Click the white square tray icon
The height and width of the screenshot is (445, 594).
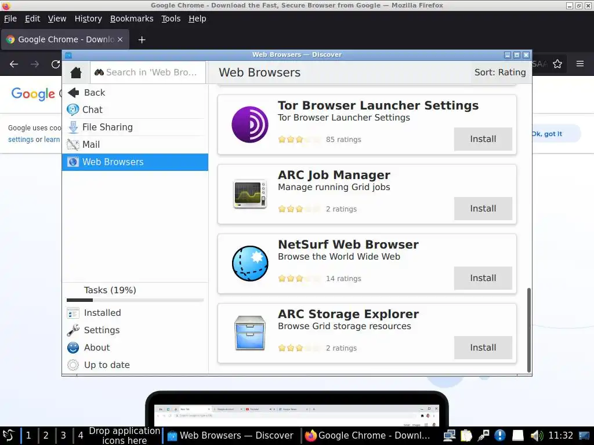518,436
